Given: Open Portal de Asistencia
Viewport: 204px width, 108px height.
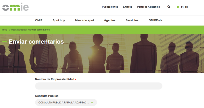Looking at the screenshot, I should pyautogui.click(x=148, y=7).
